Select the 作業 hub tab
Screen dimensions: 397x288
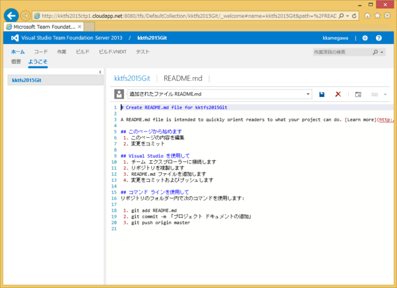(61, 52)
